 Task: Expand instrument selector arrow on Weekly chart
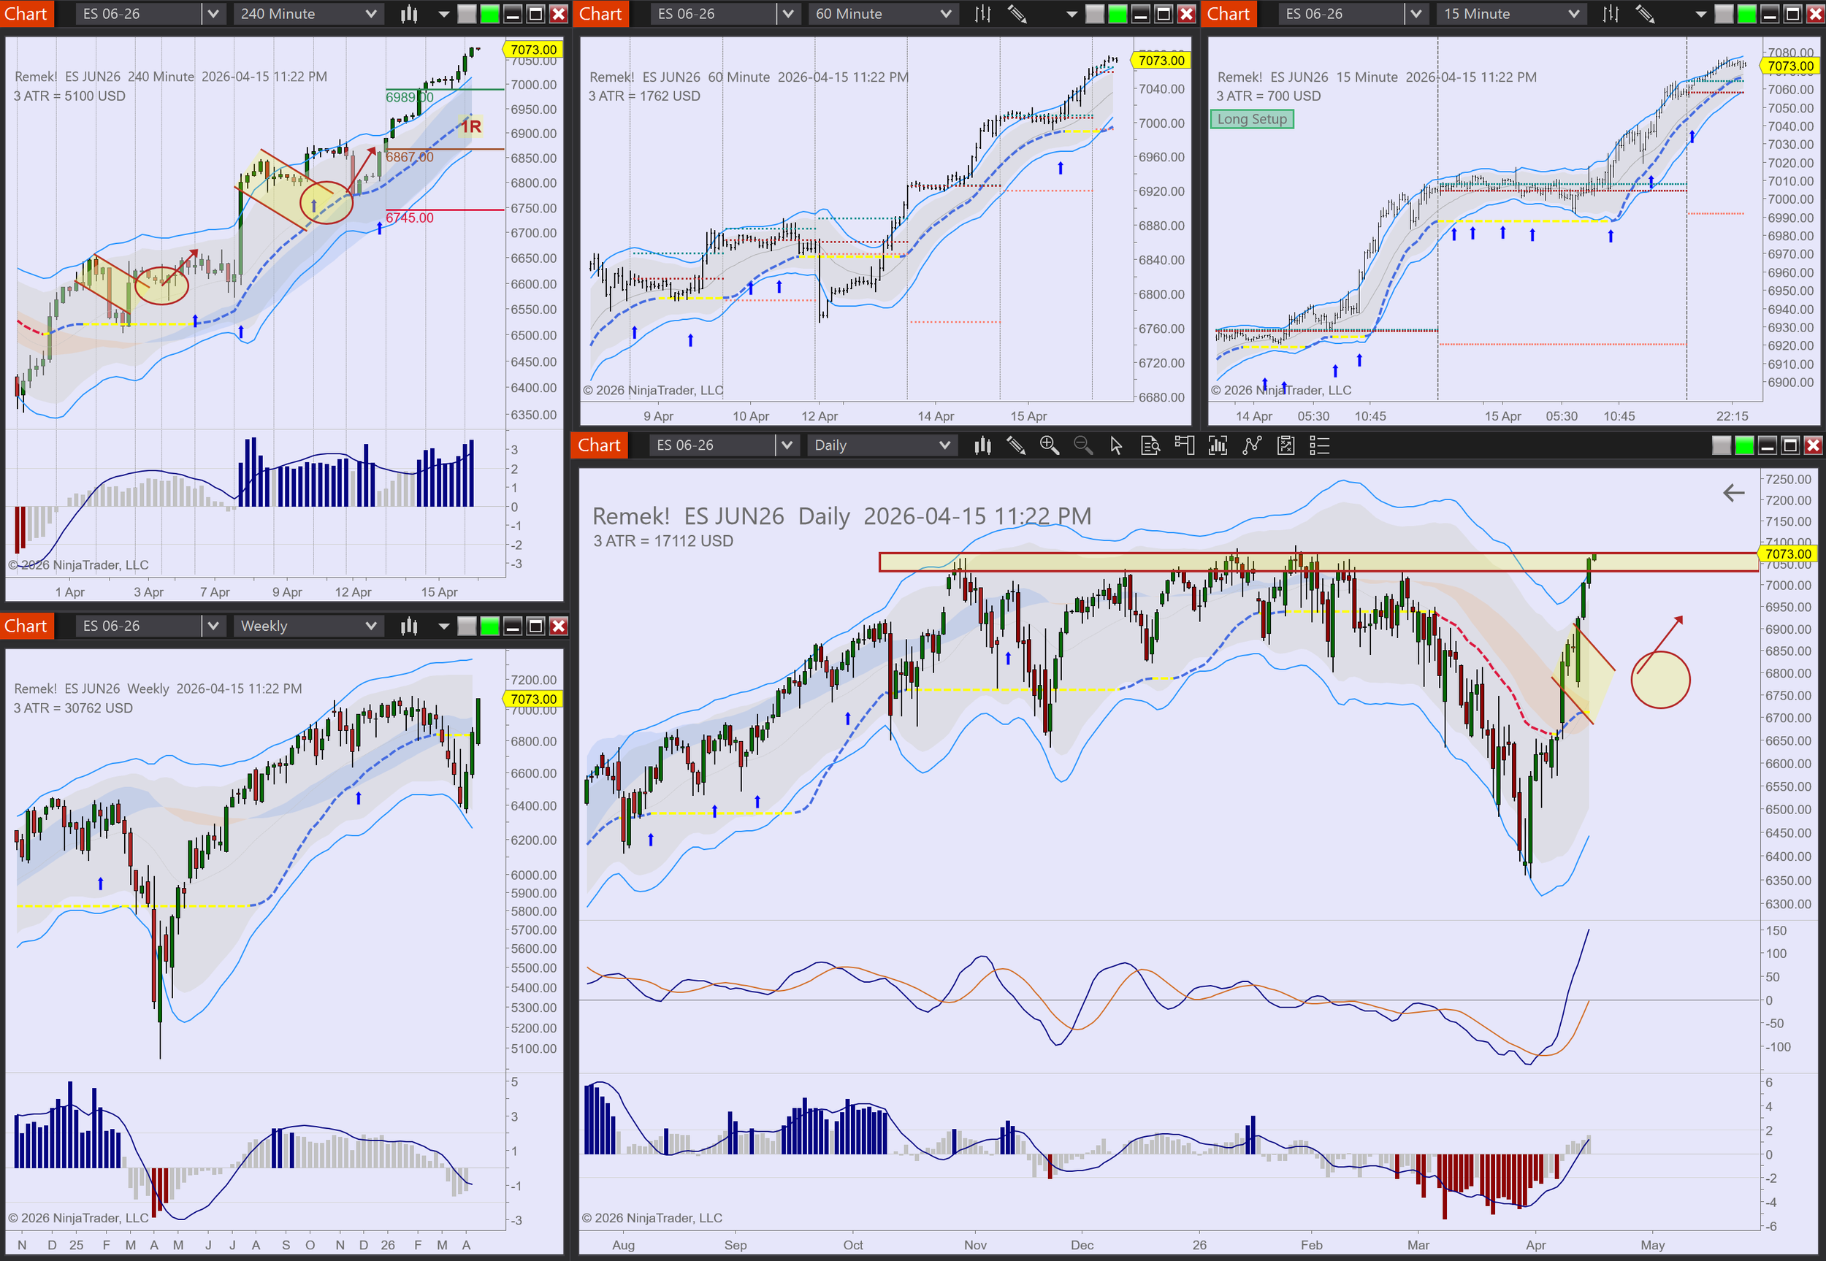[x=213, y=626]
